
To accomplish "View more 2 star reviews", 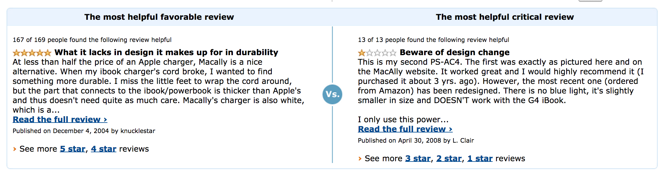I will 449,159.
